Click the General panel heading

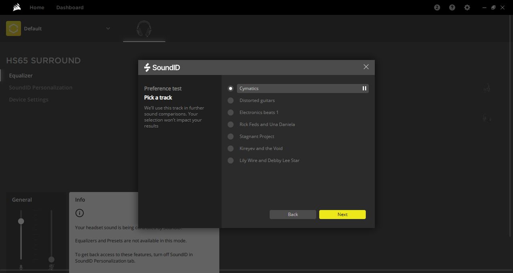coord(22,200)
